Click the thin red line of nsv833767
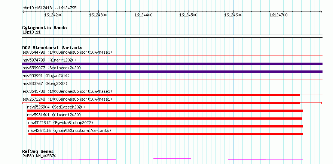333x164 pixels. tap(172, 87)
